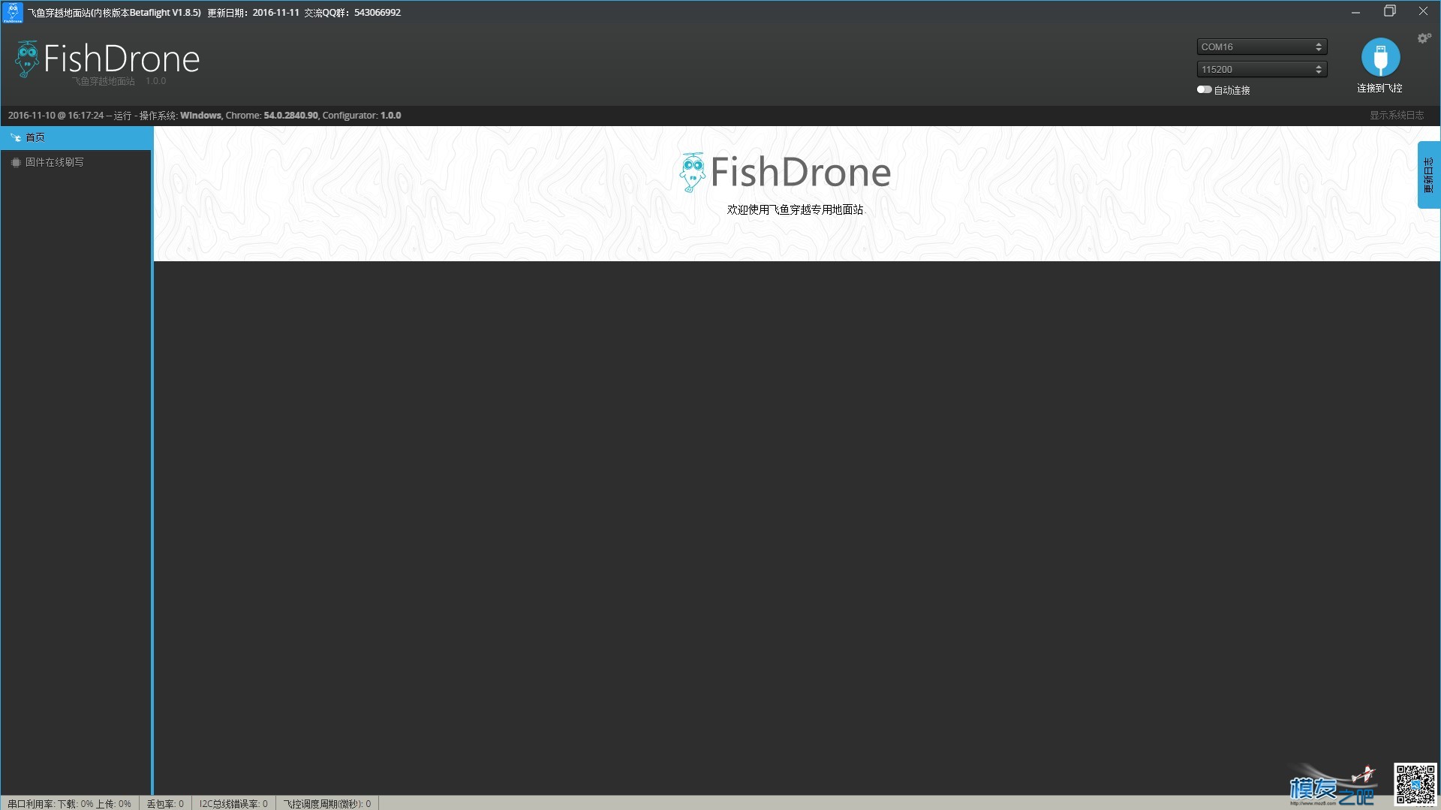The width and height of the screenshot is (1441, 810).
Task: Click the fish mascot in welcome banner
Action: tap(692, 173)
